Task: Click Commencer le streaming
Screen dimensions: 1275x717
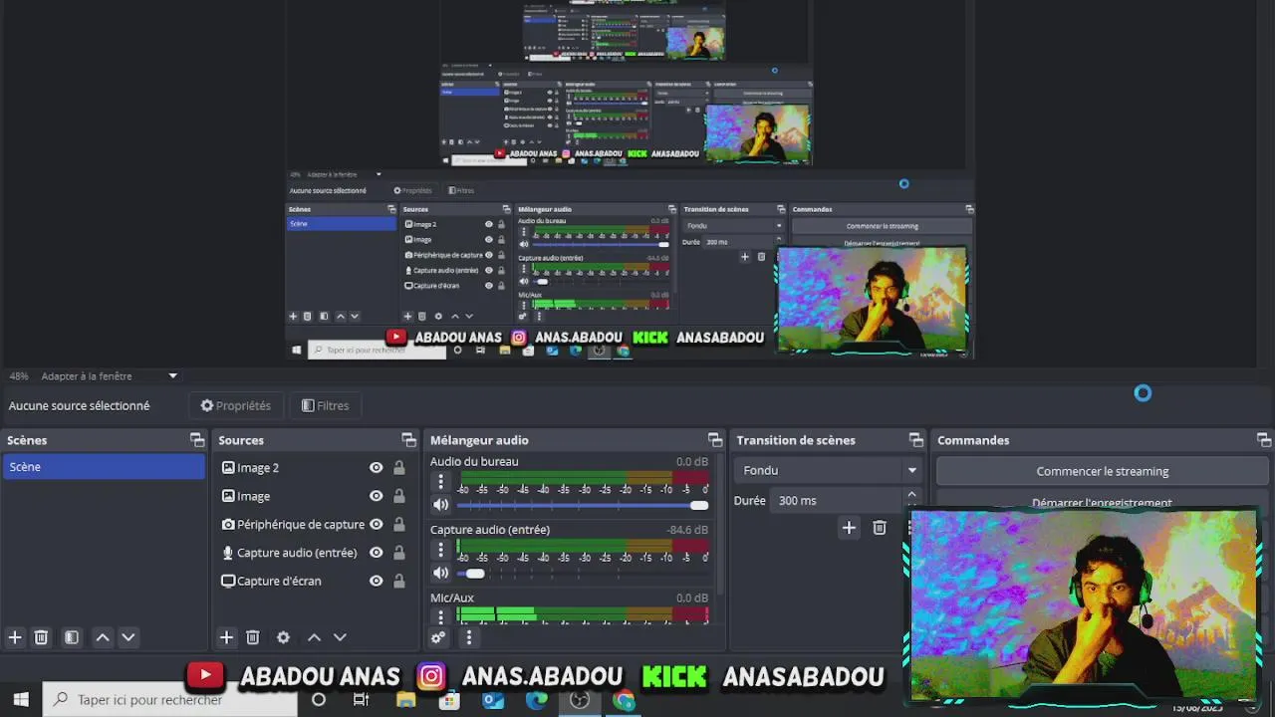Action: (x=1103, y=471)
